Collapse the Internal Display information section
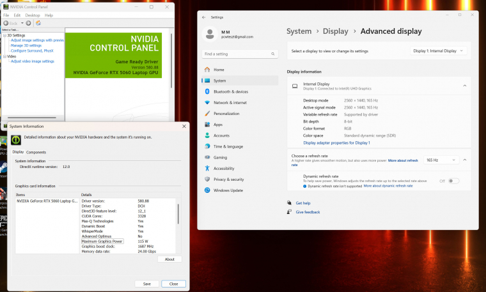This screenshot has width=486, height=292. (x=465, y=86)
